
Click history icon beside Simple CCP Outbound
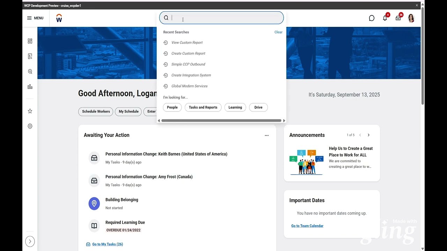[x=166, y=64]
